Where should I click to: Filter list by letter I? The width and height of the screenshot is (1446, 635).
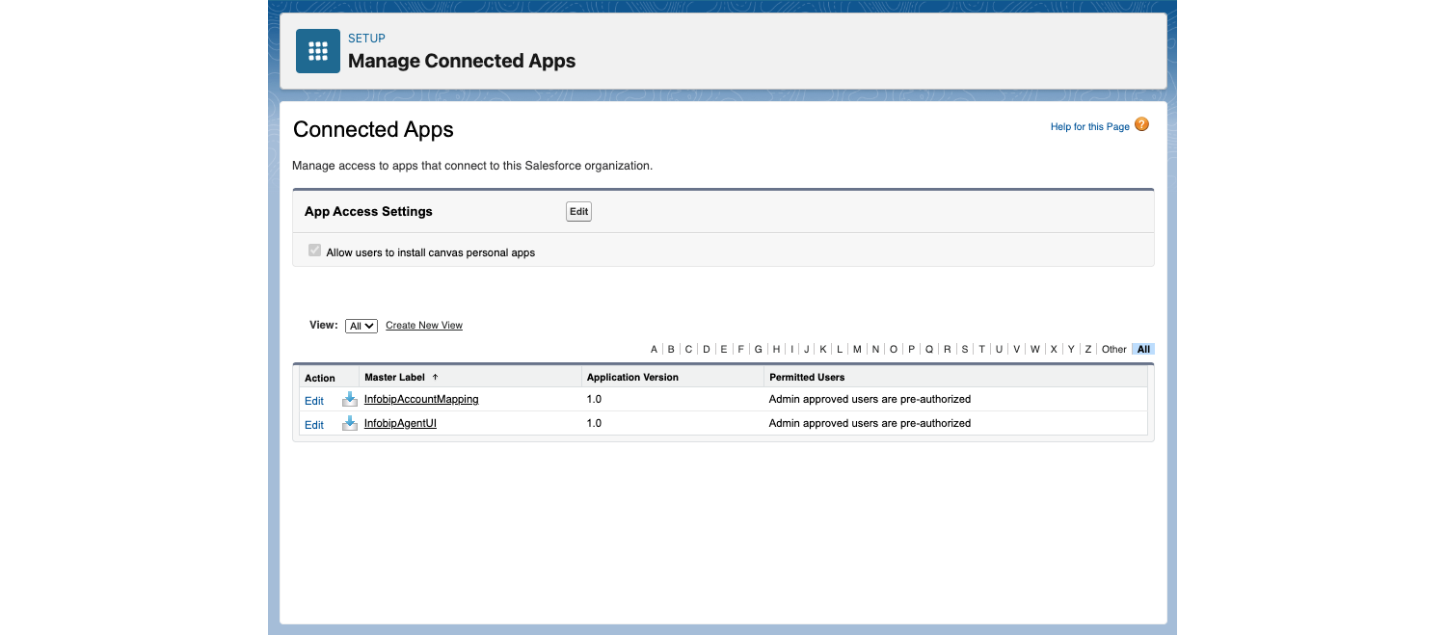[792, 350]
